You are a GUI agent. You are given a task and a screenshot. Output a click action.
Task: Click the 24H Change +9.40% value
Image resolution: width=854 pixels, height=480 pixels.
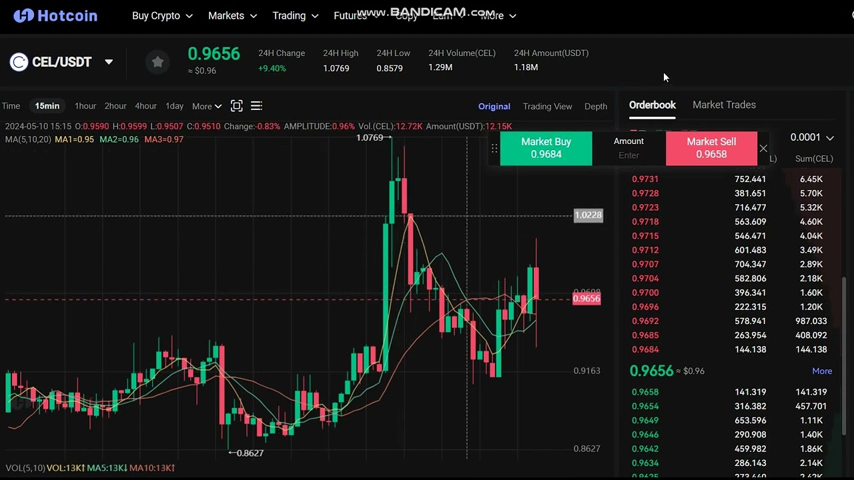pos(272,68)
